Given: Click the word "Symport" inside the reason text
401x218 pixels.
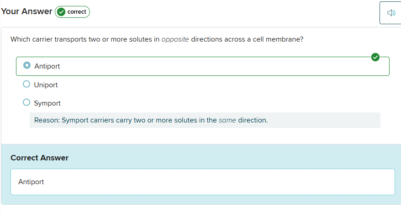Looking at the screenshot, I should click(x=75, y=121).
